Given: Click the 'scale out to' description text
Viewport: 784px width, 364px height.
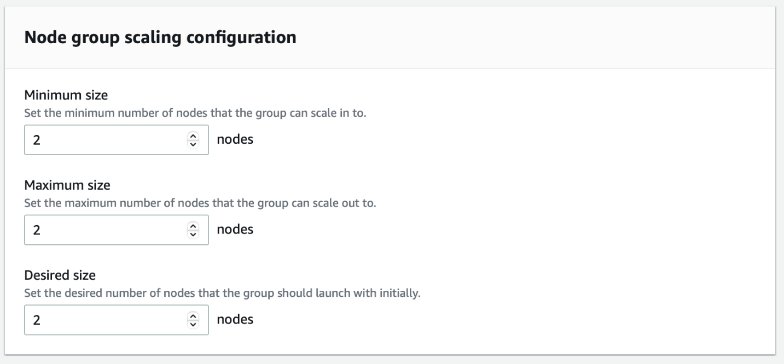Looking at the screenshot, I should coord(200,203).
